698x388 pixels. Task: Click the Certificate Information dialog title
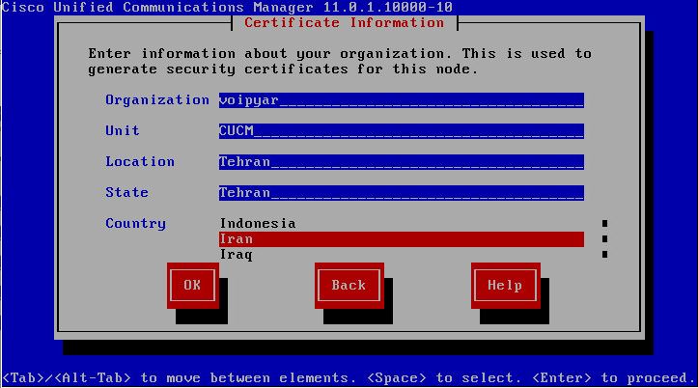(x=344, y=23)
